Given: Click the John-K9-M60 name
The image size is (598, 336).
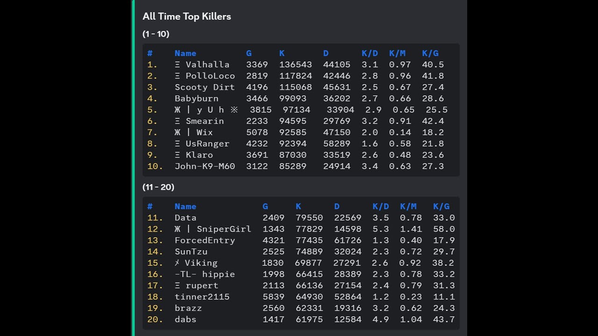Looking at the screenshot, I should click(205, 166).
